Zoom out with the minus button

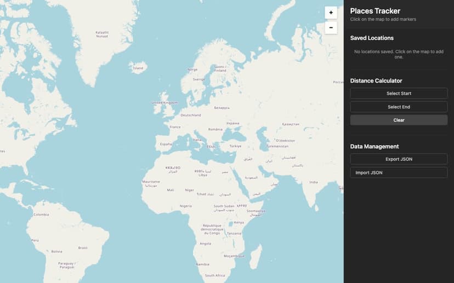coord(331,28)
